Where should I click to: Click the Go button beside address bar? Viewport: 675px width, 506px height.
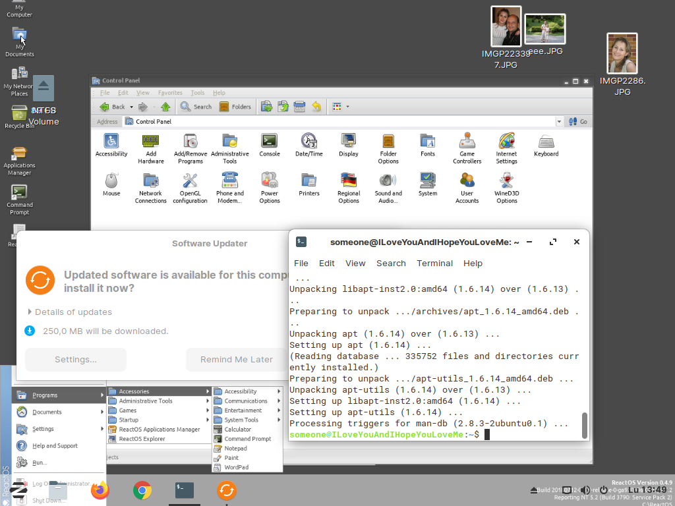point(578,122)
